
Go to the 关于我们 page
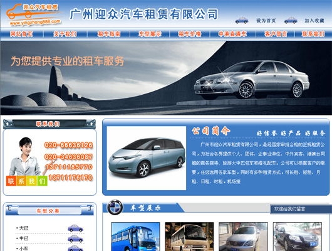pos(65,34)
